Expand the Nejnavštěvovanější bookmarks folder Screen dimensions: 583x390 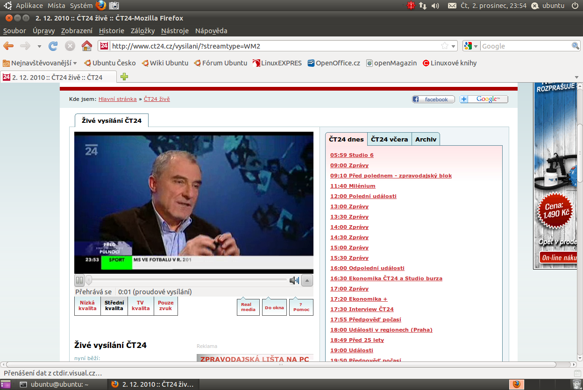[40, 63]
